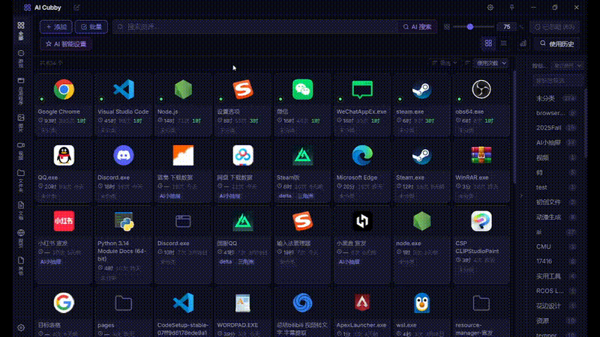The height and width of the screenshot is (337, 600).
Task: Open the CodeSetup-stable installer tile
Action: (x=183, y=312)
